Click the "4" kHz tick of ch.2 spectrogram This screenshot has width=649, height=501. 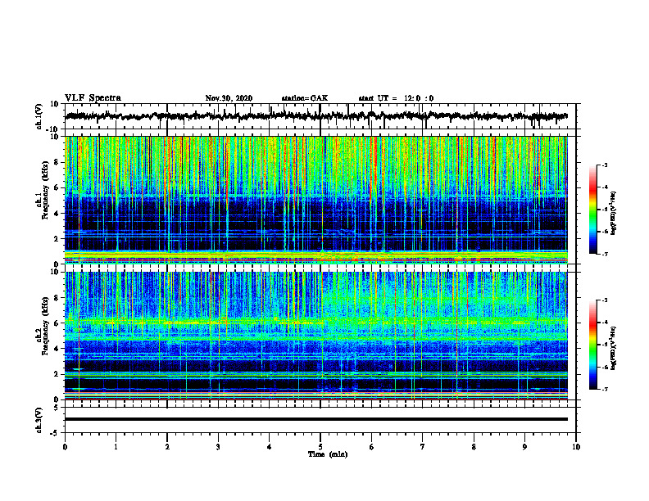[57, 349]
